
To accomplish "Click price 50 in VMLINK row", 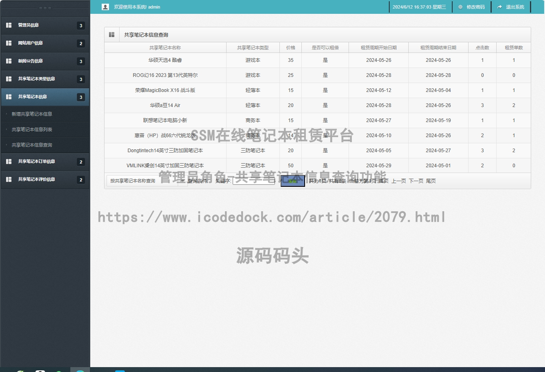I will [x=291, y=166].
